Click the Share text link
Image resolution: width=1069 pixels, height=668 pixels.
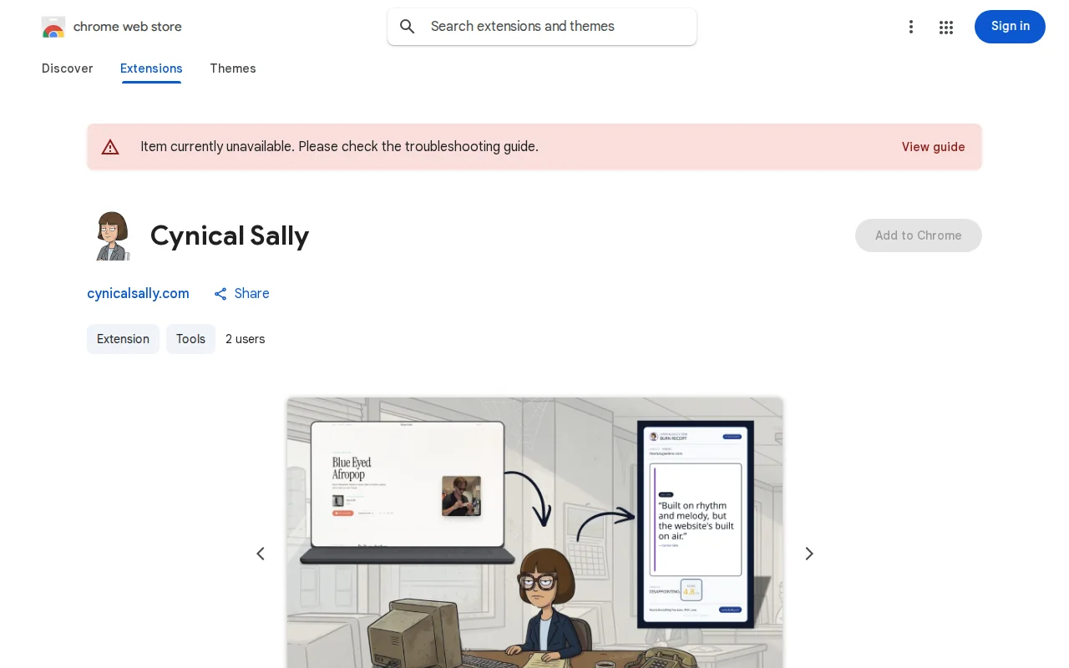(251, 294)
